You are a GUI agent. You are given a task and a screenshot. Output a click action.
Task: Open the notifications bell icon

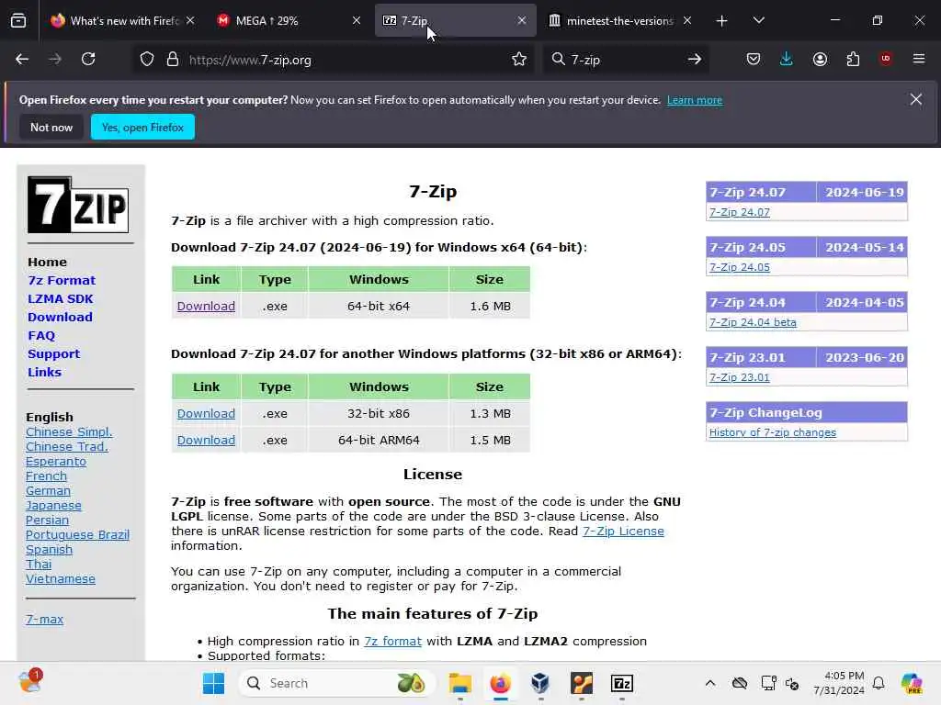[879, 683]
